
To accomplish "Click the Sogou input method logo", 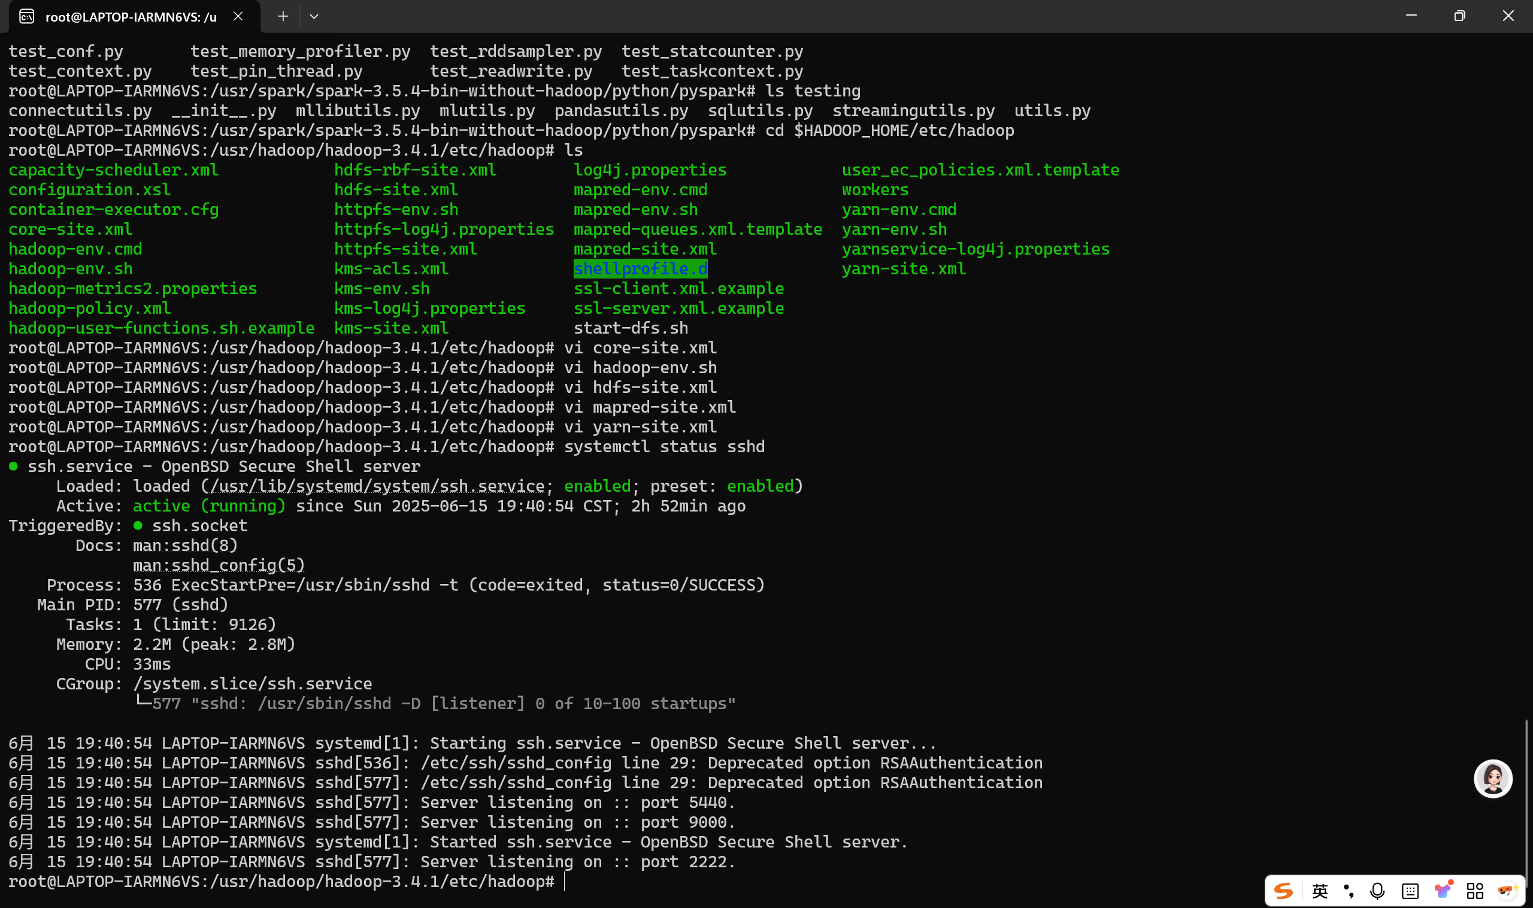I will click(1283, 891).
